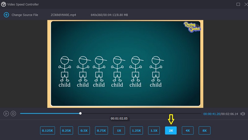Viewport: 248px width, 140px height.
Task: Click the play button
Action: click(x=6, y=114)
